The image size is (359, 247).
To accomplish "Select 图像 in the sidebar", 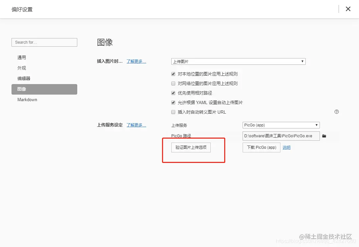I will pyautogui.click(x=44, y=89).
